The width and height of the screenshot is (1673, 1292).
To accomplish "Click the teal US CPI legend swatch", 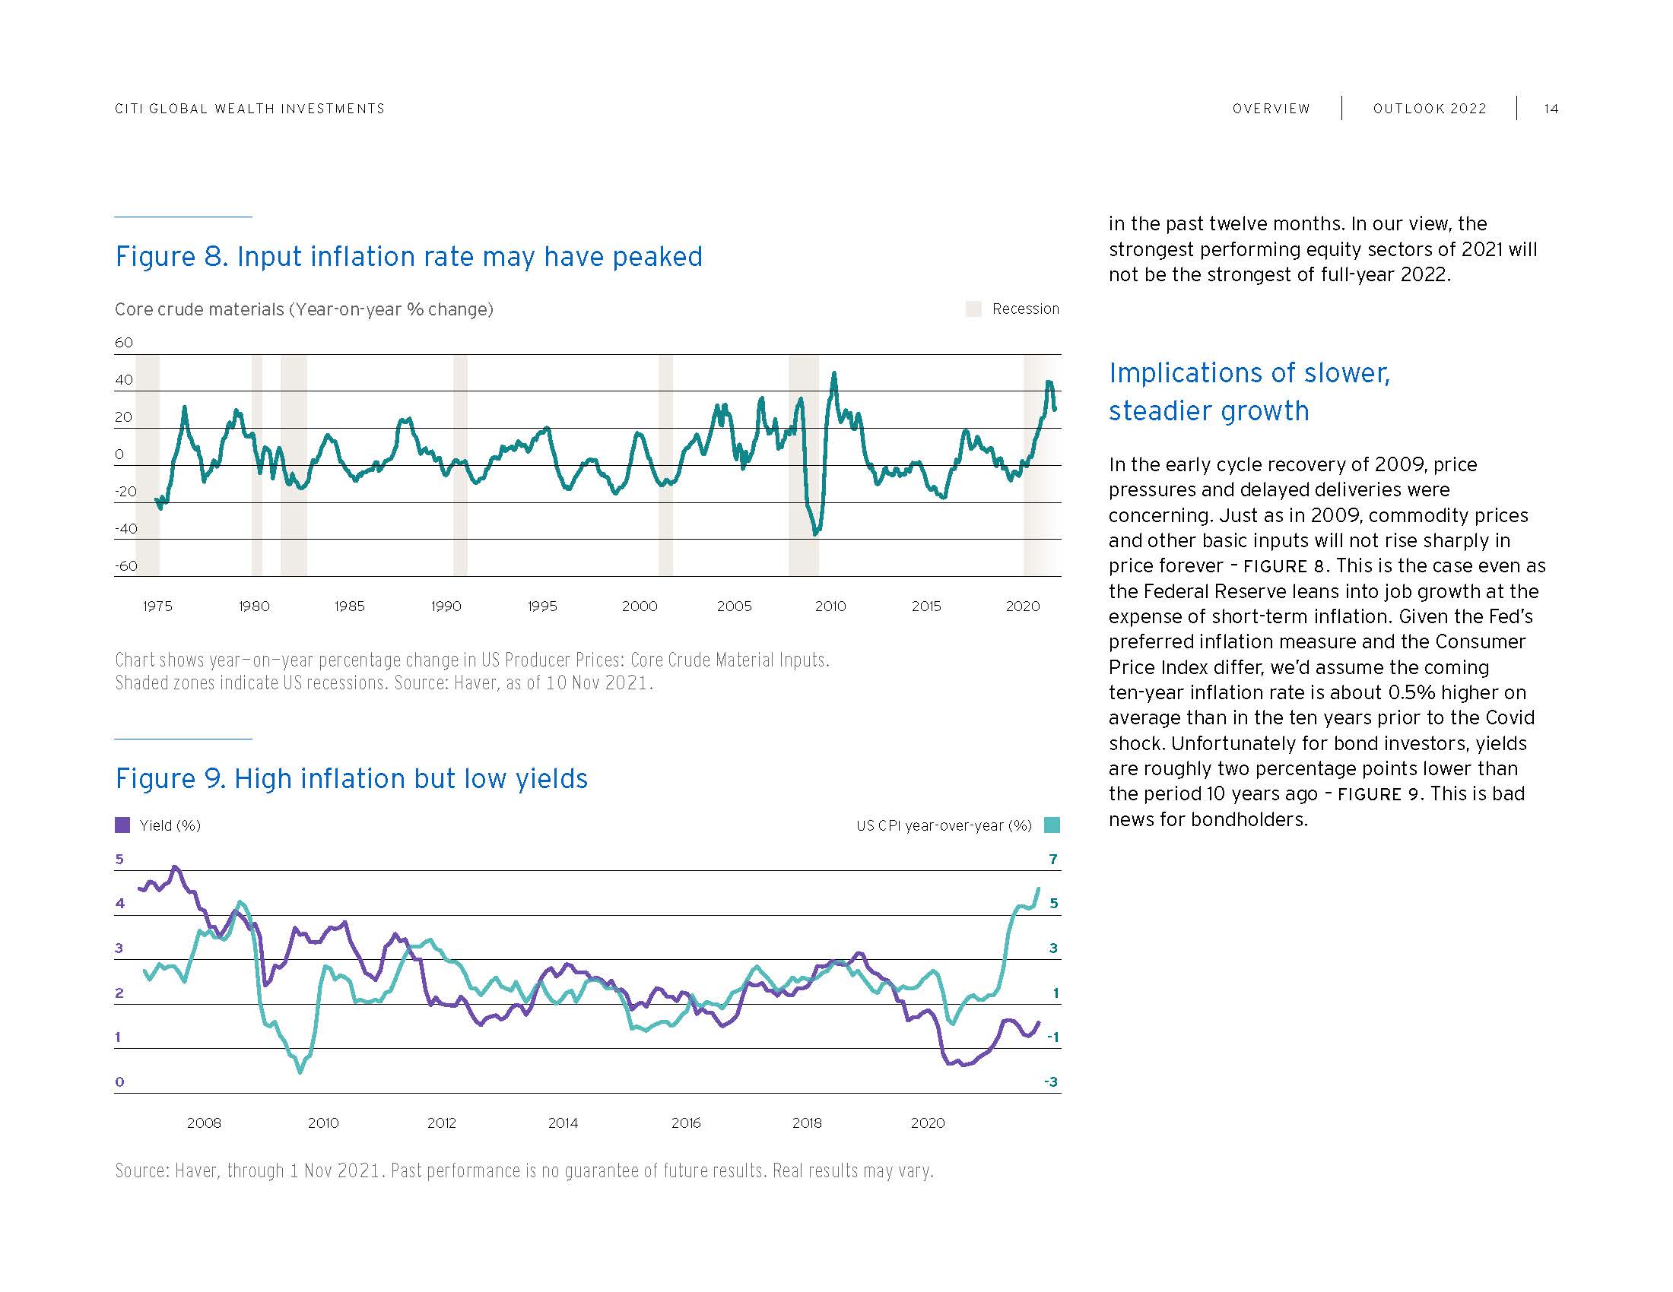I will 1052,825.
